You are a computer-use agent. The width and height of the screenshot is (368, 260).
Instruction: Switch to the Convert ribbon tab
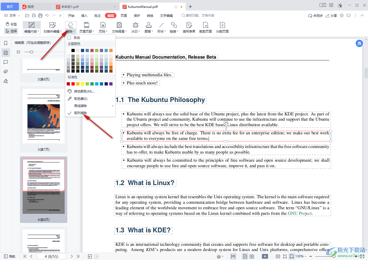click(x=150, y=16)
